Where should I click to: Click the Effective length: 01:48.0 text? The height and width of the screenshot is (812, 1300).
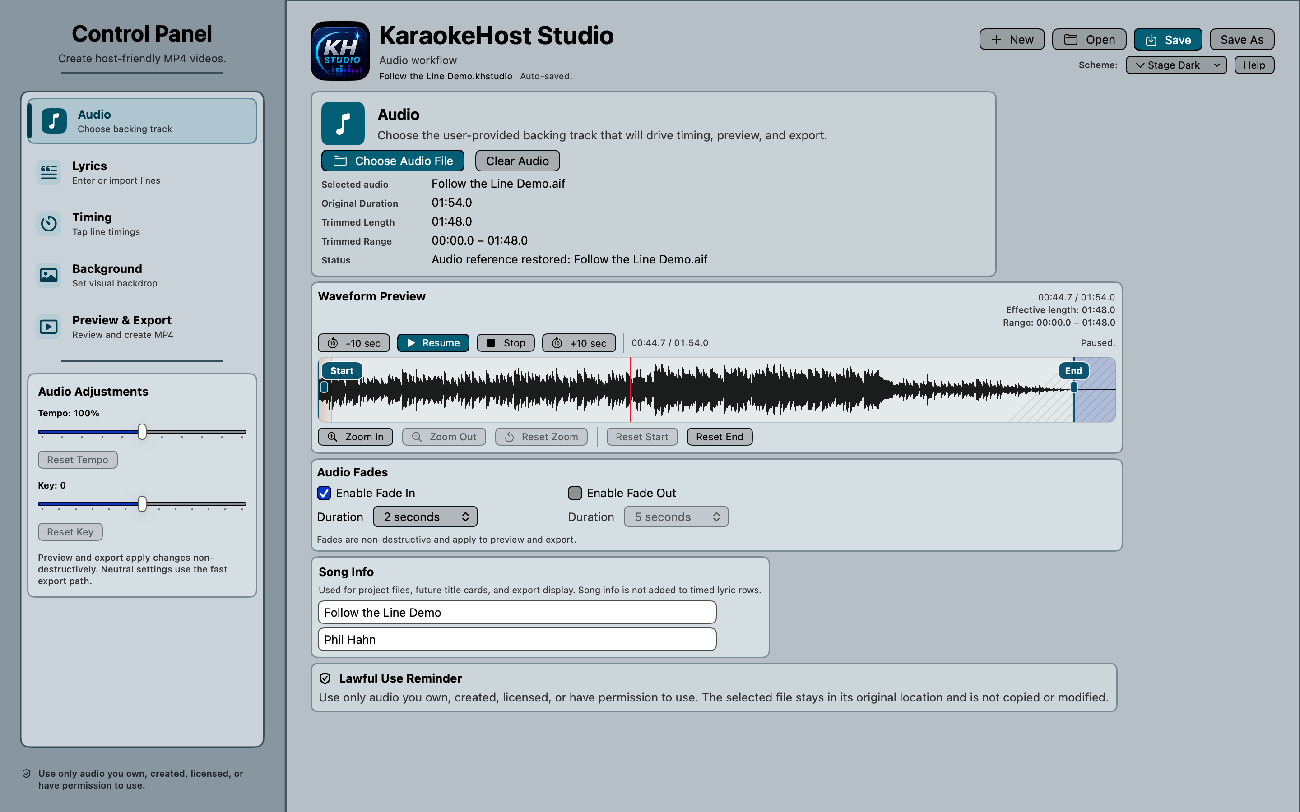click(x=1060, y=310)
